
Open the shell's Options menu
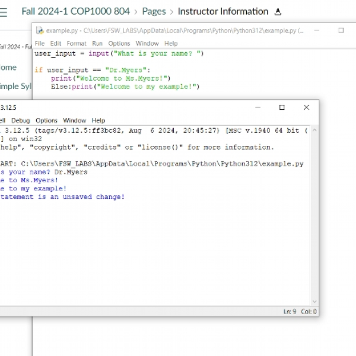pos(46,120)
